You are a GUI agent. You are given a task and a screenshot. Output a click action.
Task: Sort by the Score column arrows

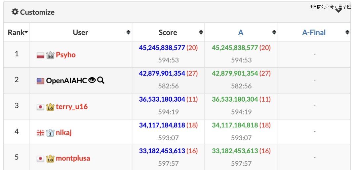tap(201, 32)
